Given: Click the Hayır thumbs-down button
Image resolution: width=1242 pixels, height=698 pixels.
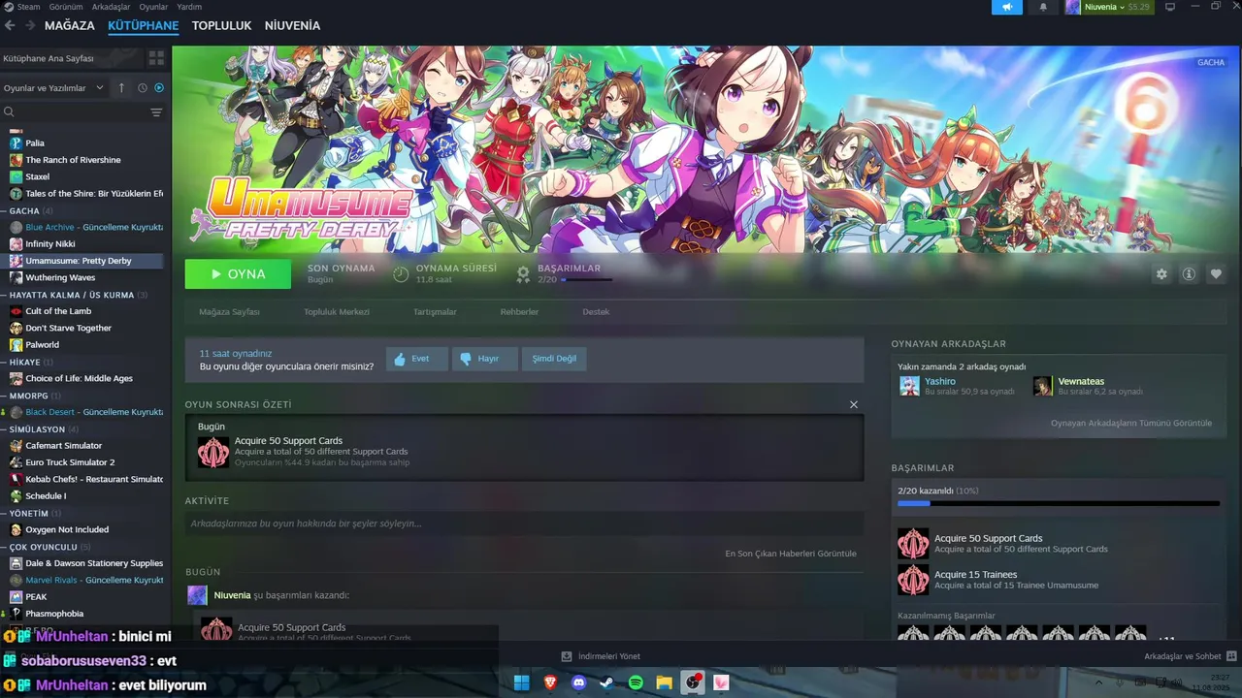Looking at the screenshot, I should coord(485,359).
